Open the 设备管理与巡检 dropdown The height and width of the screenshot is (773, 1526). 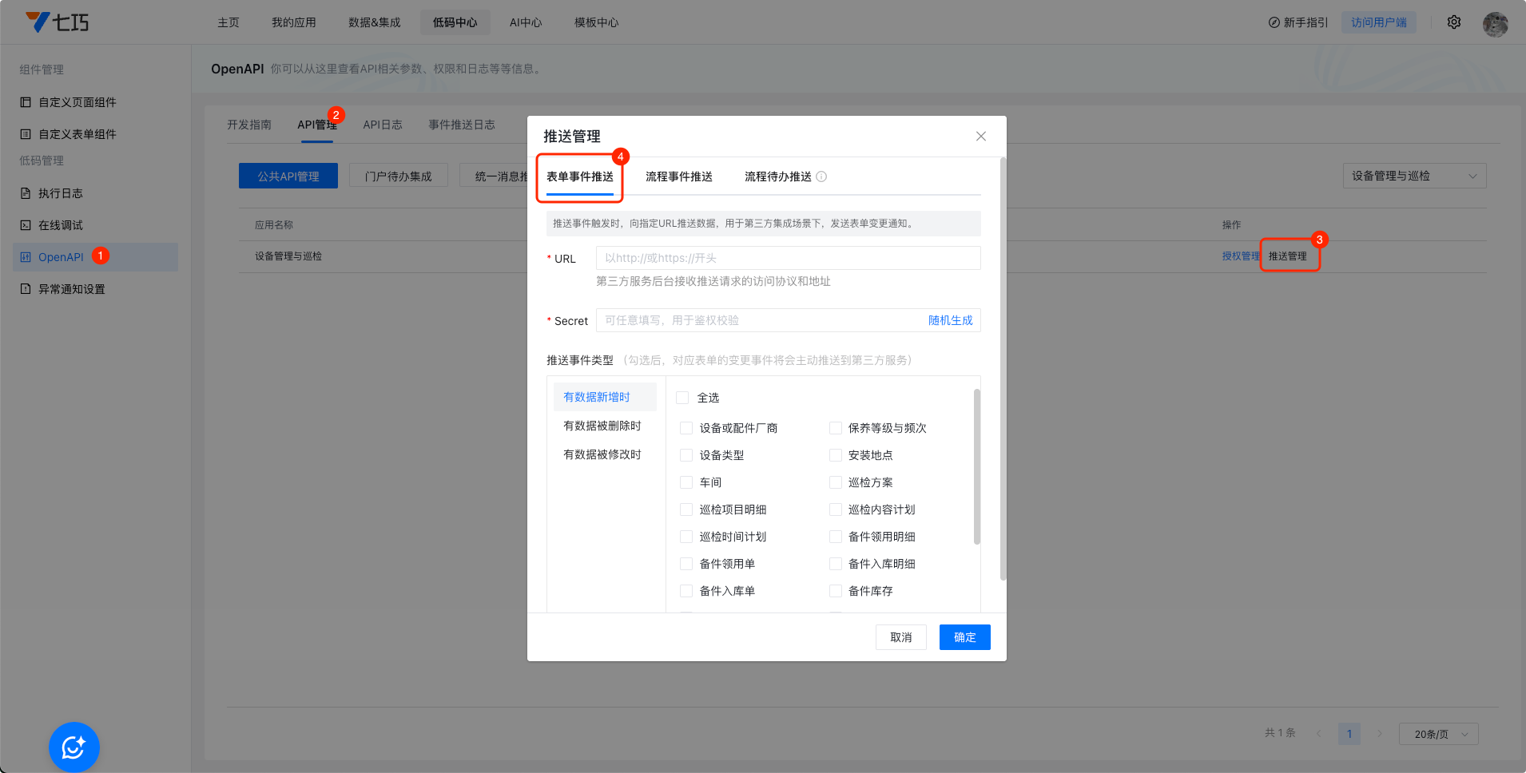1414,176
